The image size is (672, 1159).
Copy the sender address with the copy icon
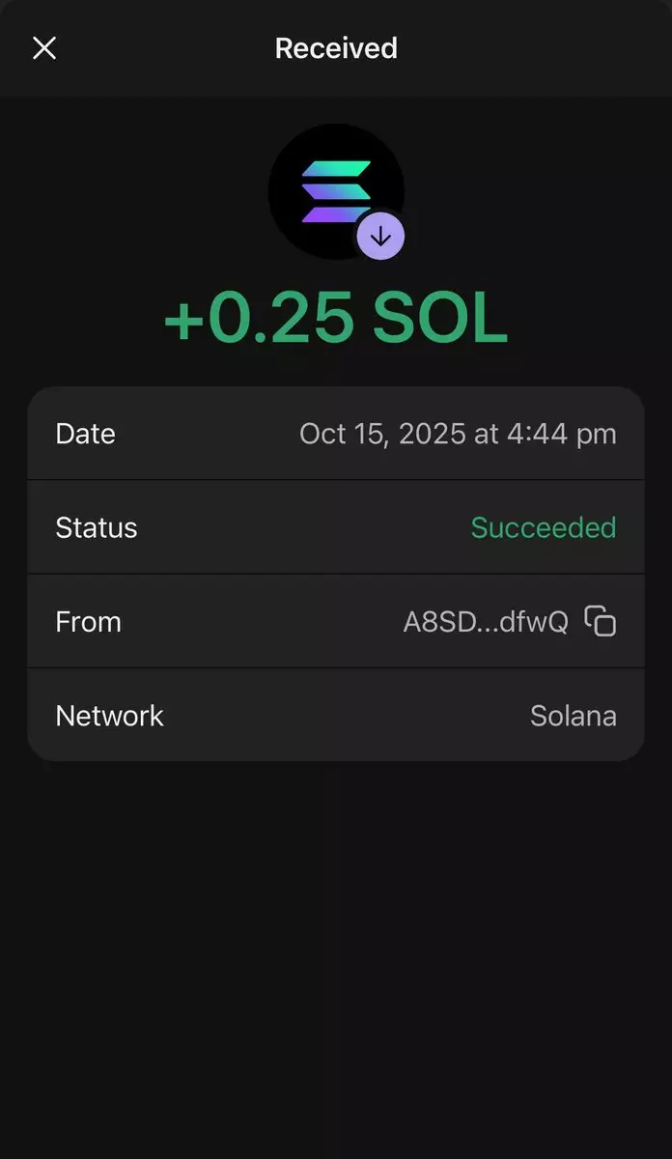coord(601,621)
